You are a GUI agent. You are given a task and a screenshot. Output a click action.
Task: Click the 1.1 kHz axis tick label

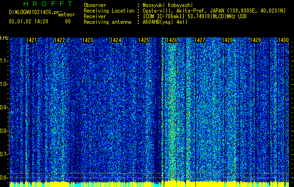tap(4, 61)
